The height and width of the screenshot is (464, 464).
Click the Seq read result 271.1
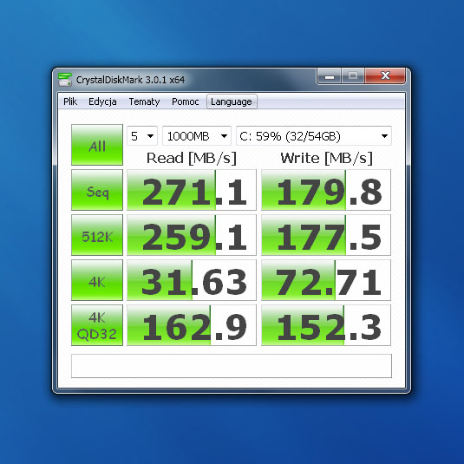(x=192, y=190)
